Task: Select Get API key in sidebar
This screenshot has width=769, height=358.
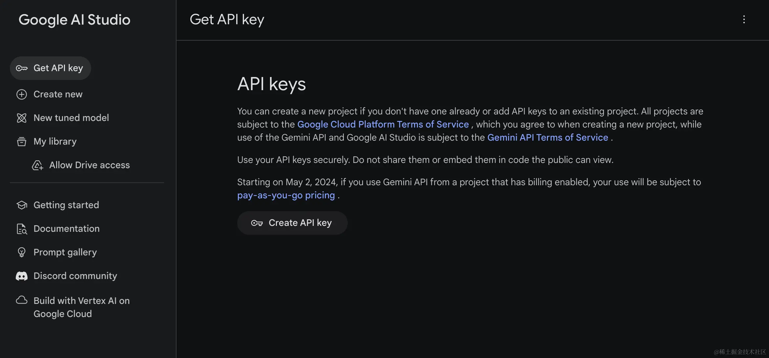Action: (58, 68)
